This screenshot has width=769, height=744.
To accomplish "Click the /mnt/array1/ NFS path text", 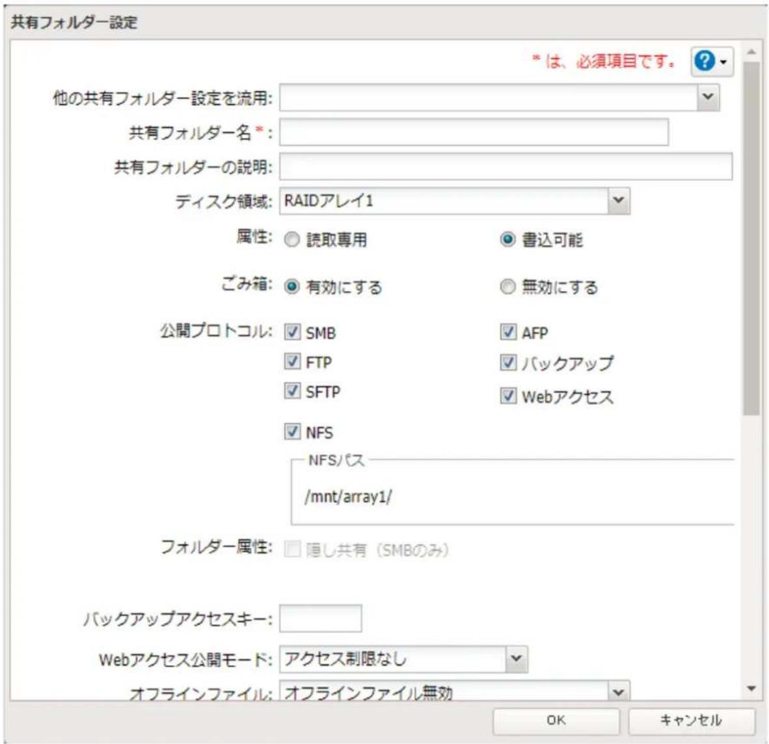I will 348,497.
